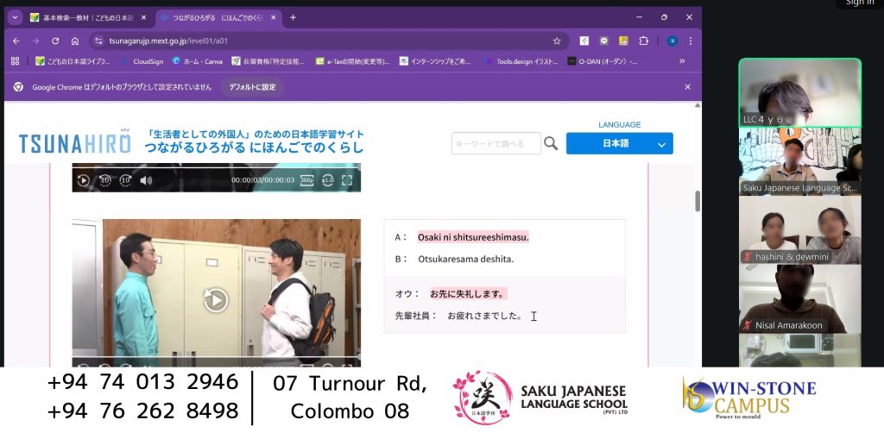The image size is (884, 433).
Task: Open the 360p video quality selector
Action: pyautogui.click(x=306, y=180)
